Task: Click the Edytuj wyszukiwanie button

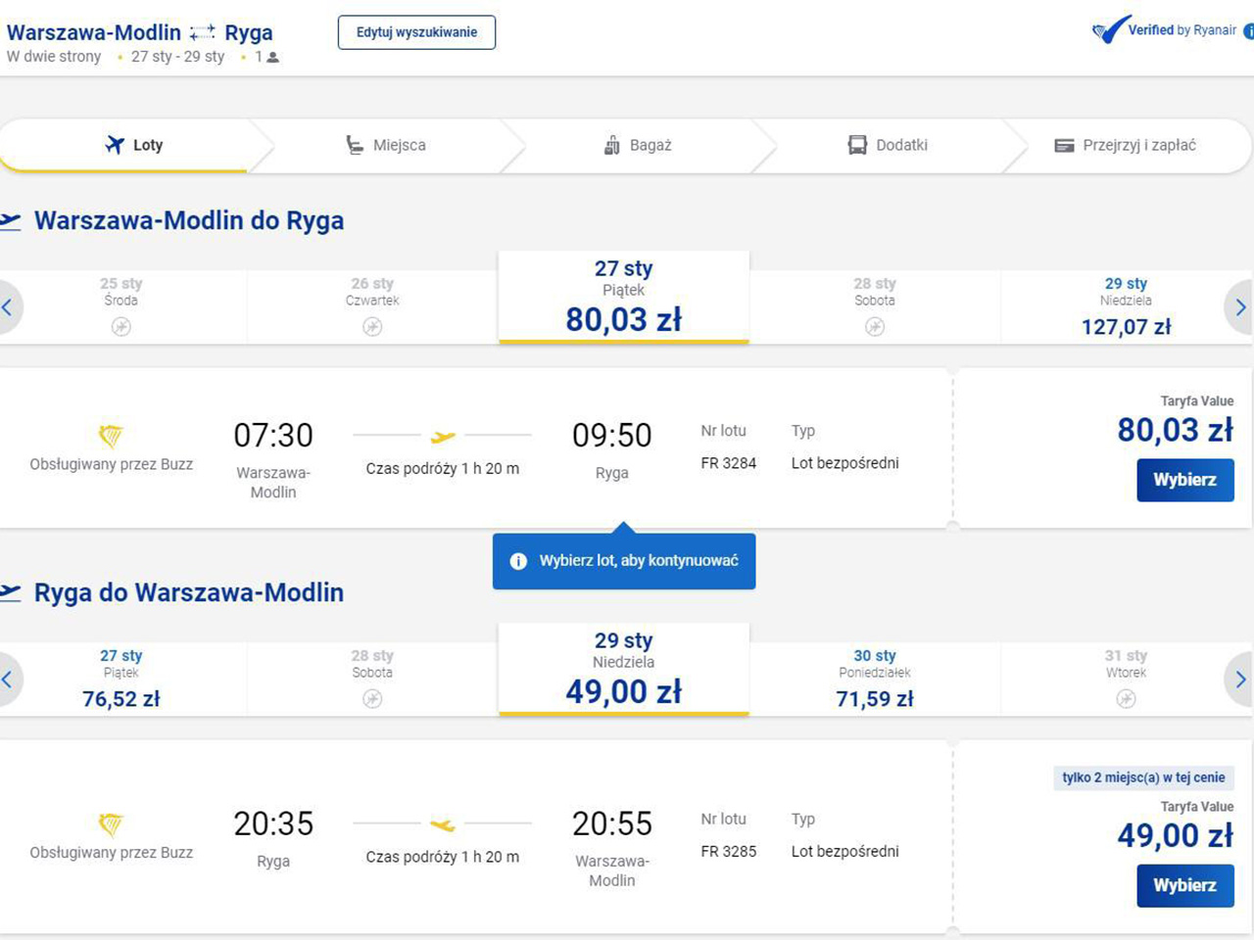Action: (416, 32)
